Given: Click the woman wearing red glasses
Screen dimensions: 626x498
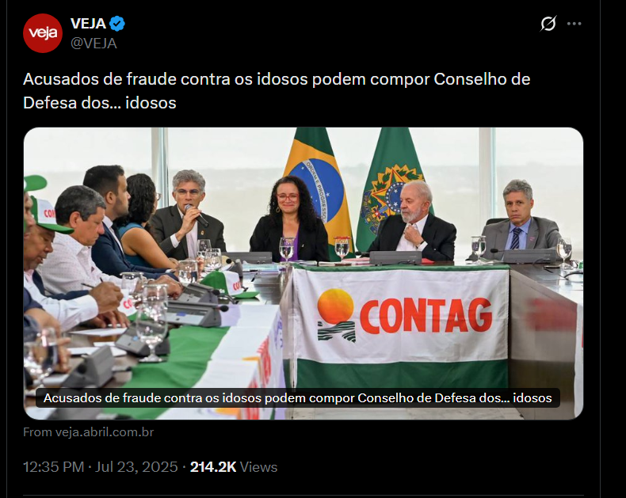Looking at the screenshot, I should [x=289, y=219].
